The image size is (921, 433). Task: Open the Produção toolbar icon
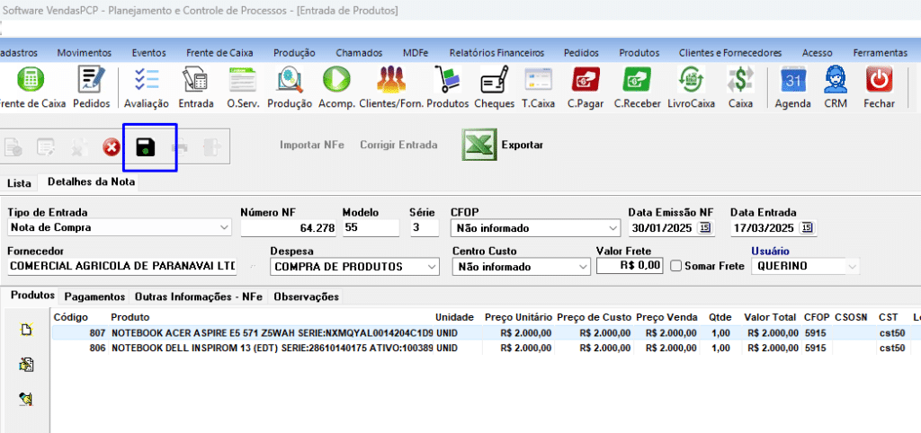pyautogui.click(x=290, y=87)
